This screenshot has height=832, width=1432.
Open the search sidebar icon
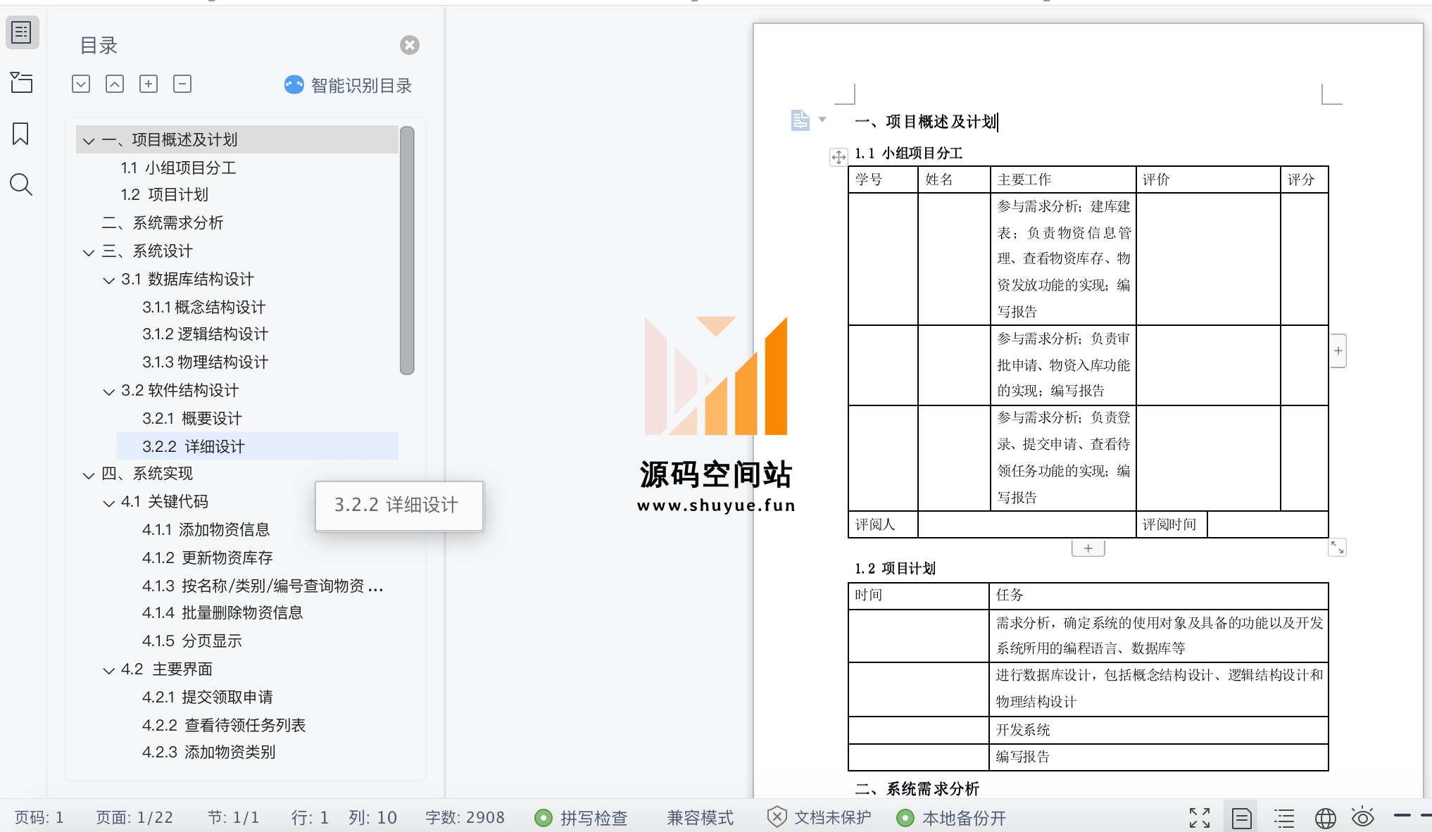tap(21, 184)
